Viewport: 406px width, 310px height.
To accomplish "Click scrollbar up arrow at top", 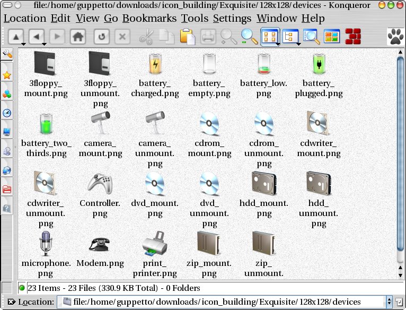I will 400,52.
